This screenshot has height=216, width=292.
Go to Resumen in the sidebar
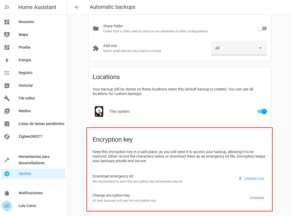26,22
